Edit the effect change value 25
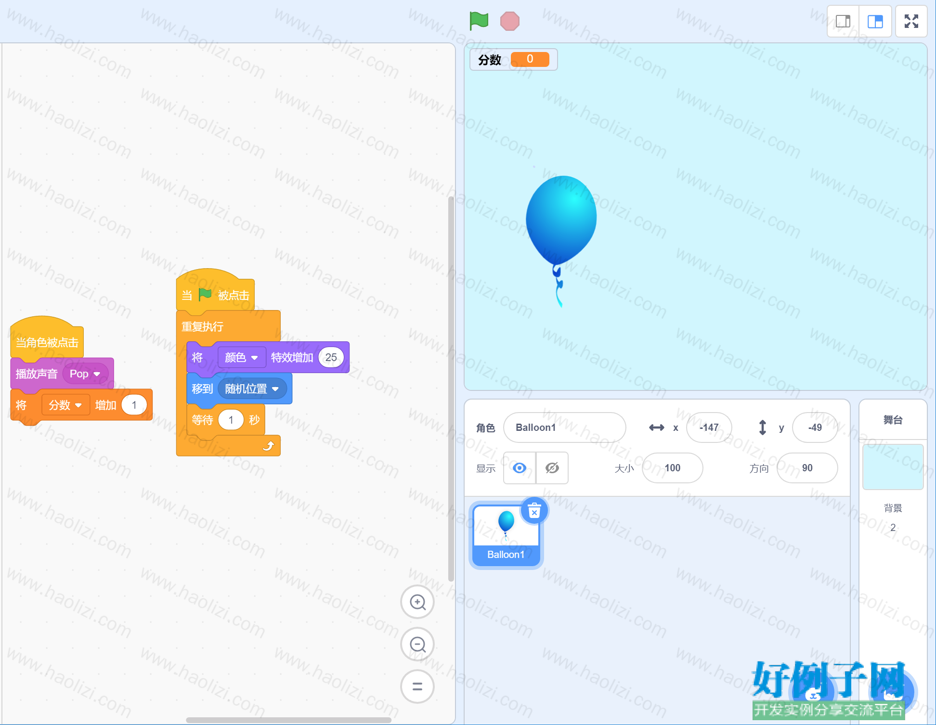 (x=331, y=358)
